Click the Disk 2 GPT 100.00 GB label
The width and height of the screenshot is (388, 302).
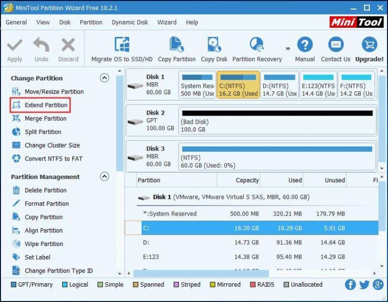160,120
